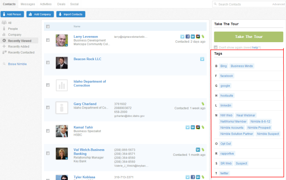
Task: Open Larry Levenson's LinkedIn icon
Action: [193, 36]
